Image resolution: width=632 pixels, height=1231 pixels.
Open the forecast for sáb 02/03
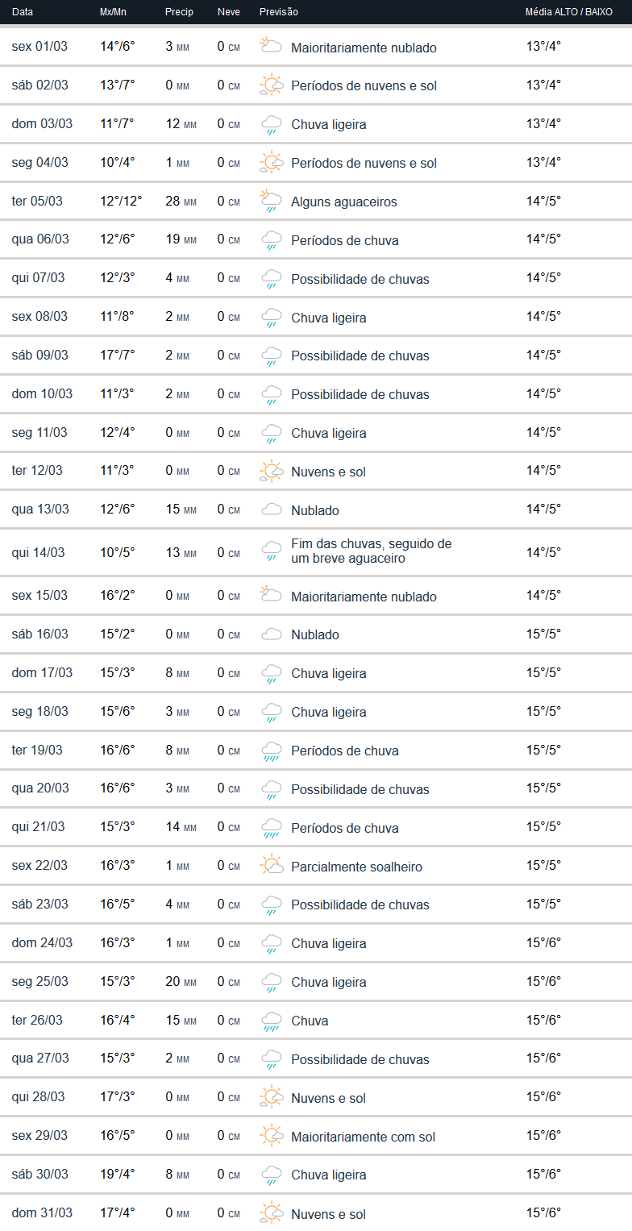tap(39, 85)
